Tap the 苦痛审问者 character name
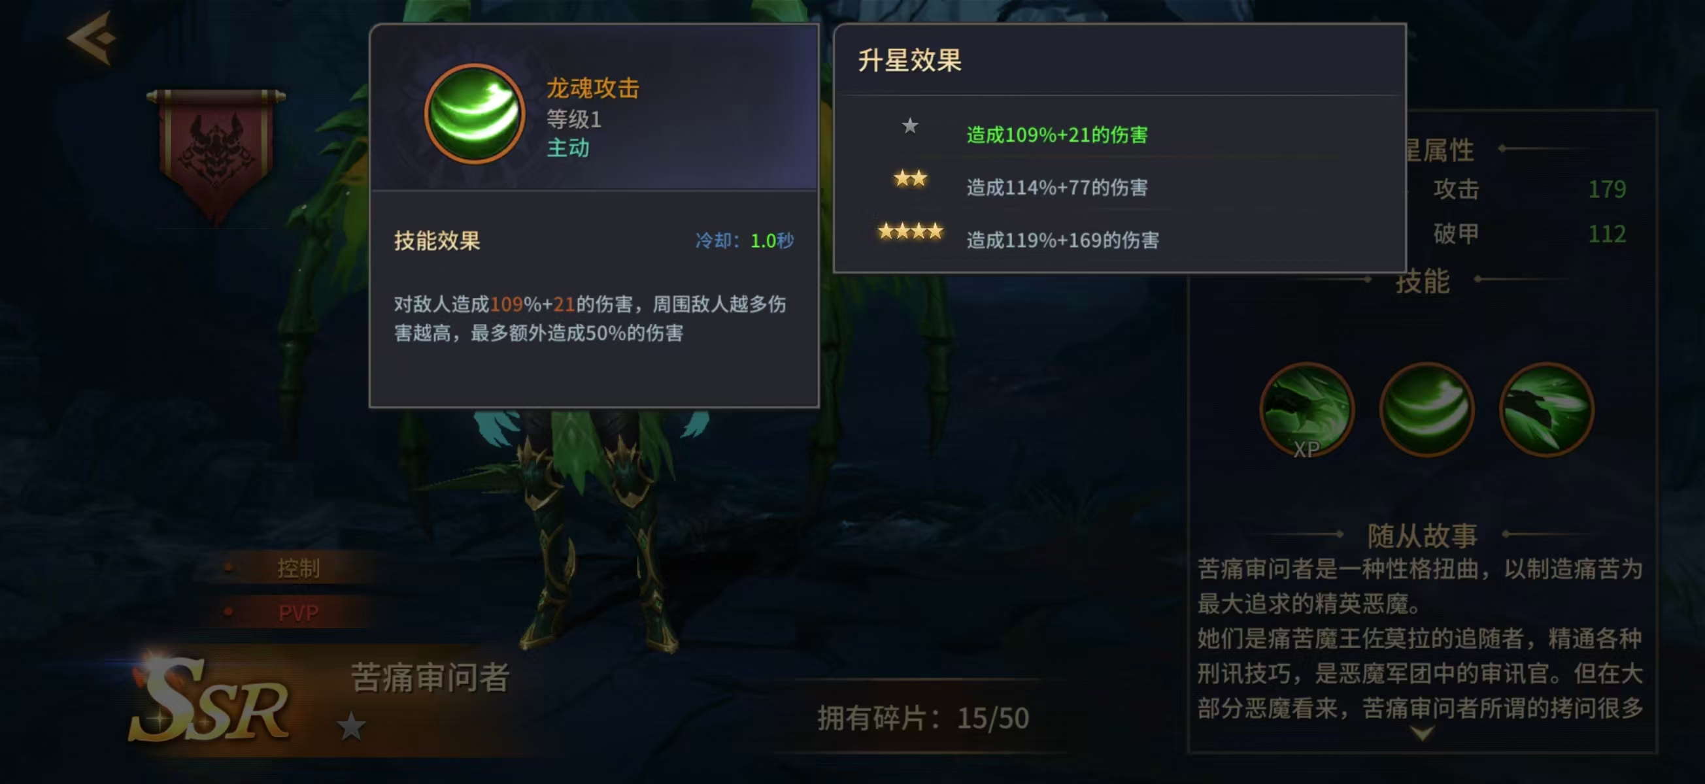Screen dimensions: 1705x784 pos(430,678)
